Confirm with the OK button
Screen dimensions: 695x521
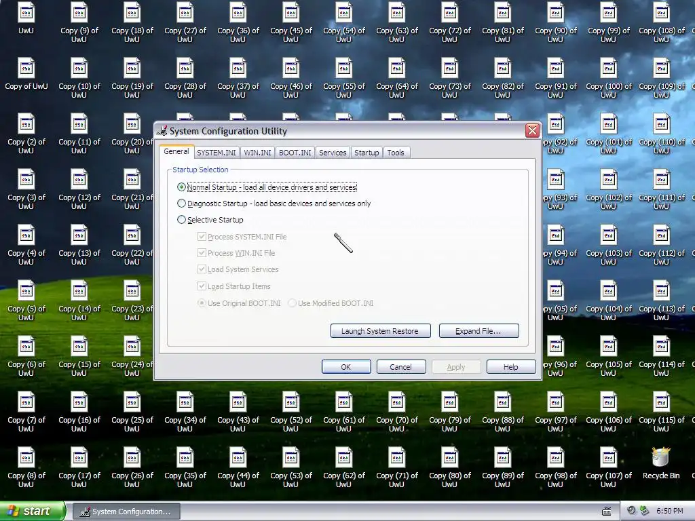pos(346,367)
